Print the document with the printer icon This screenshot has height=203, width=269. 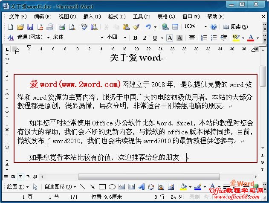(62, 27)
